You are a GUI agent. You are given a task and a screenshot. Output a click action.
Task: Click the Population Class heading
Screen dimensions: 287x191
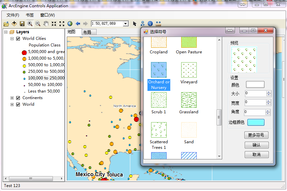45,45
